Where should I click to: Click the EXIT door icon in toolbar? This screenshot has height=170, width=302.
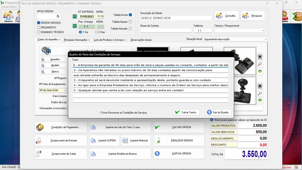(297, 16)
